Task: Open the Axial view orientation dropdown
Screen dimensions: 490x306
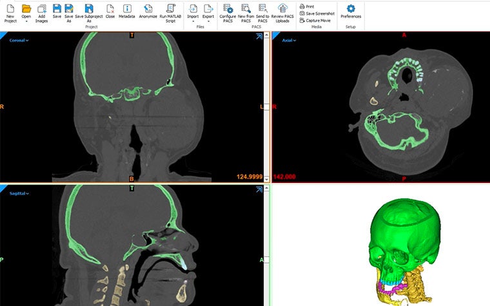Action: [x=289, y=41]
